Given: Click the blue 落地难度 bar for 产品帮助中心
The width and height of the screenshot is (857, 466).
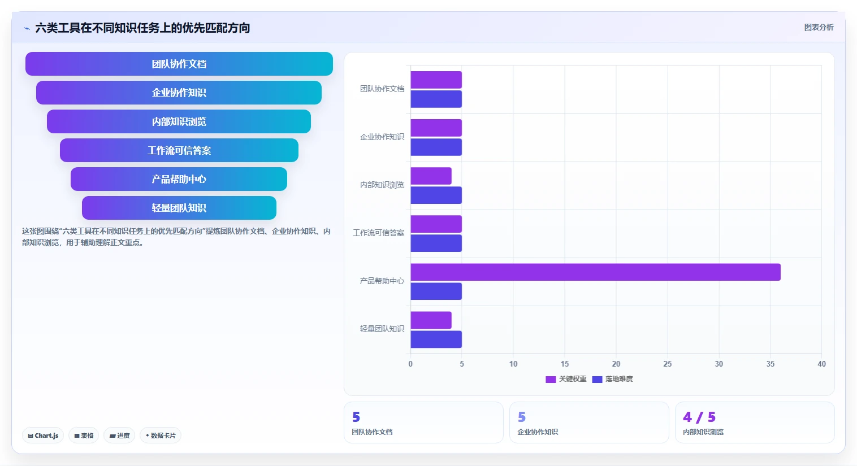Looking at the screenshot, I should click(x=436, y=291).
